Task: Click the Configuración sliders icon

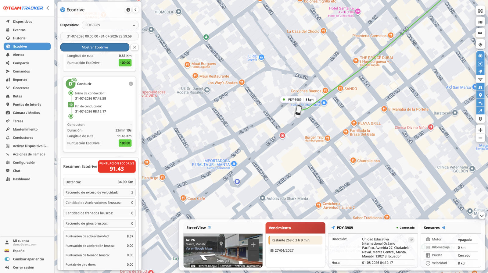Action: pos(8,162)
